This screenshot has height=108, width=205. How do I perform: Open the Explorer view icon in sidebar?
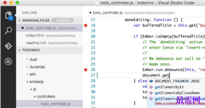[9, 16]
